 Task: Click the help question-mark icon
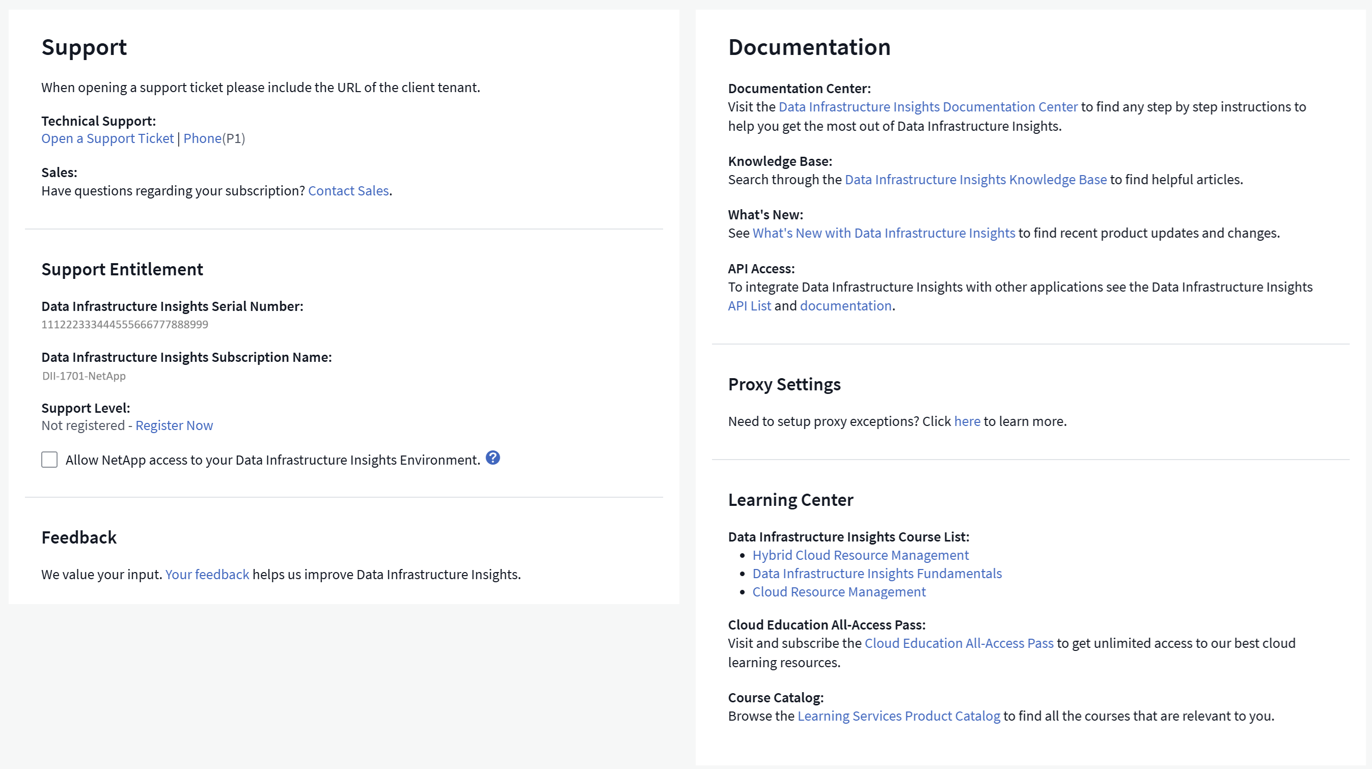pyautogui.click(x=492, y=458)
